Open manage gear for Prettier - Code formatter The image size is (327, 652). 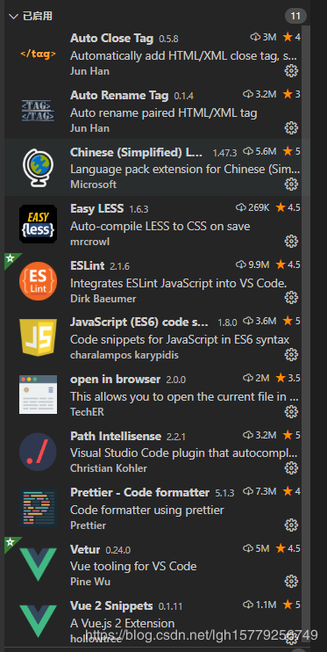click(291, 525)
